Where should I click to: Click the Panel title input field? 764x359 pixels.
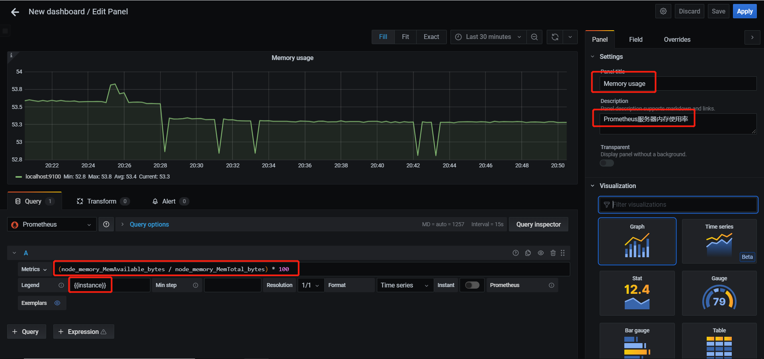pyautogui.click(x=678, y=83)
